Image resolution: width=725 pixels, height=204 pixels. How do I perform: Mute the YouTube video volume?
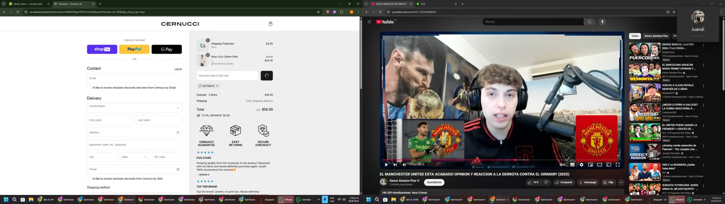tap(404, 165)
